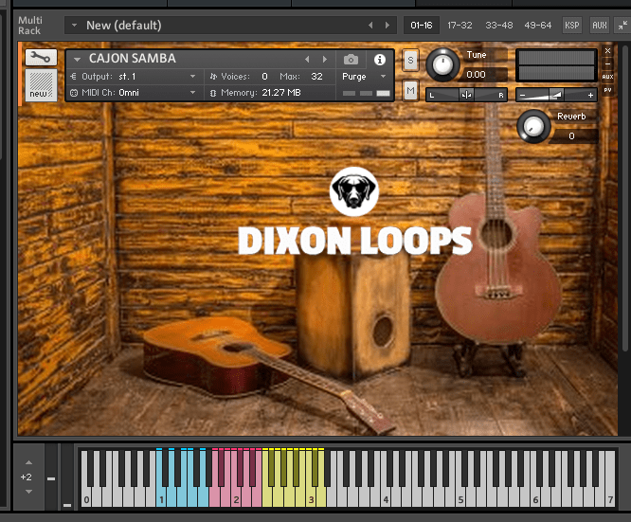Mute the Cajon Samba instrument
Image resolution: width=631 pixels, height=522 pixels.
tap(410, 90)
